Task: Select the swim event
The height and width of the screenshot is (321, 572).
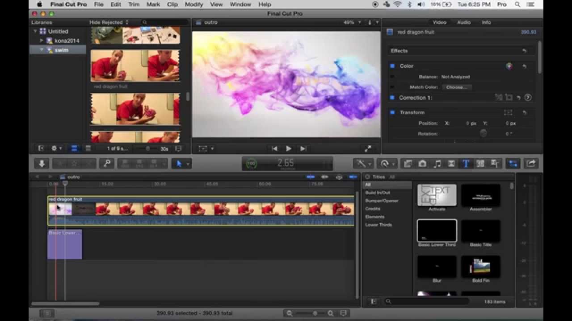Action: pos(58,50)
